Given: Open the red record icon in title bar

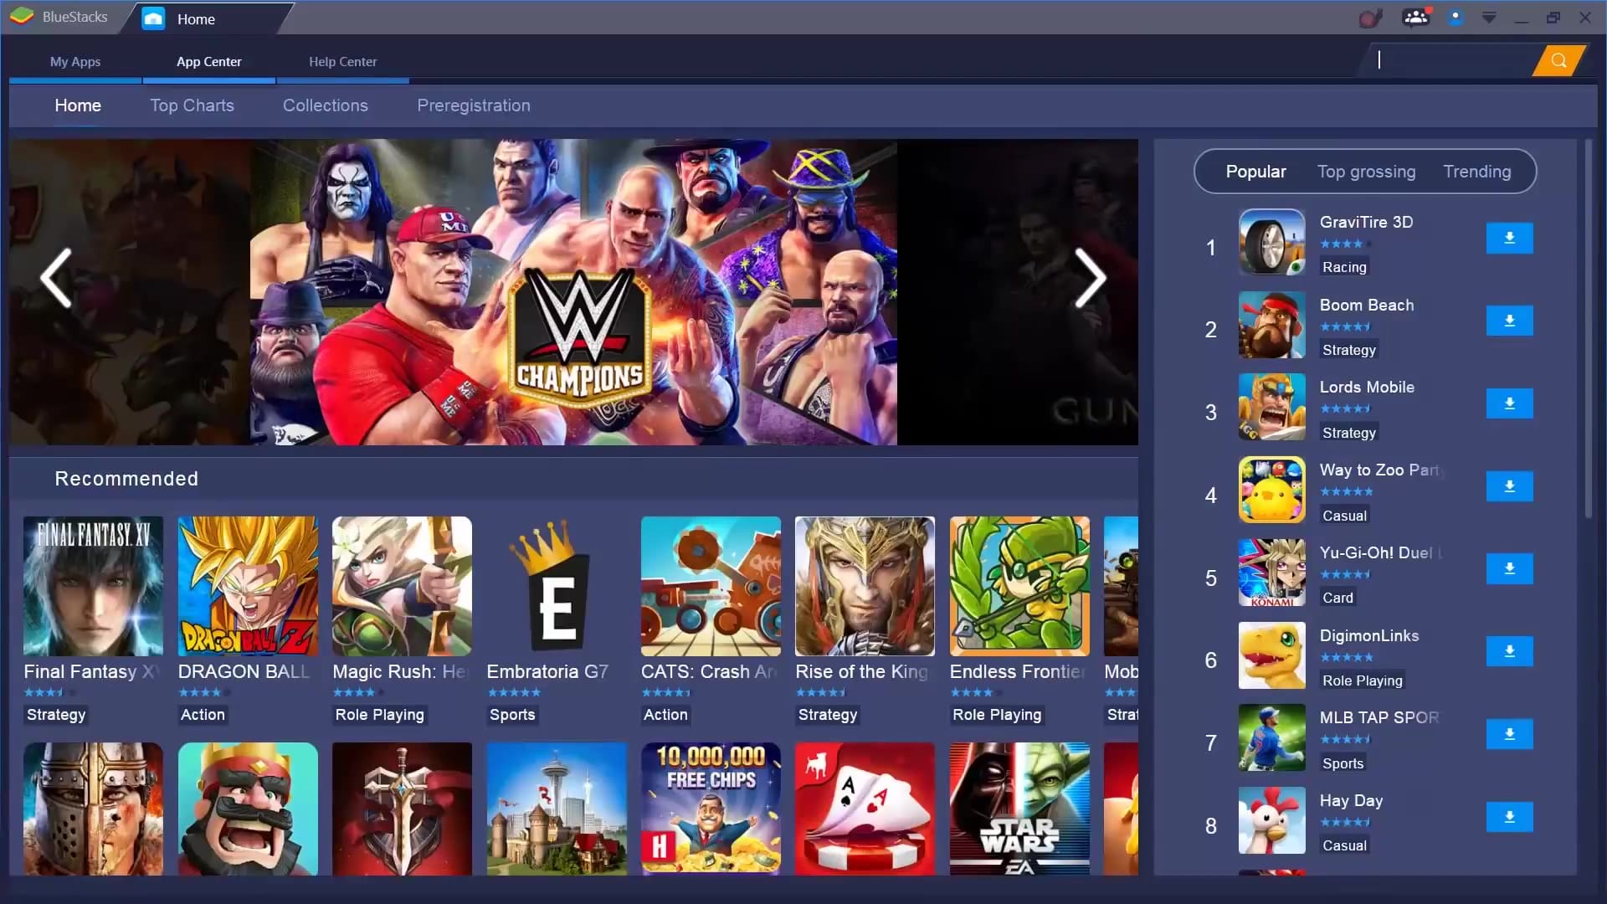Looking at the screenshot, I should [1370, 18].
